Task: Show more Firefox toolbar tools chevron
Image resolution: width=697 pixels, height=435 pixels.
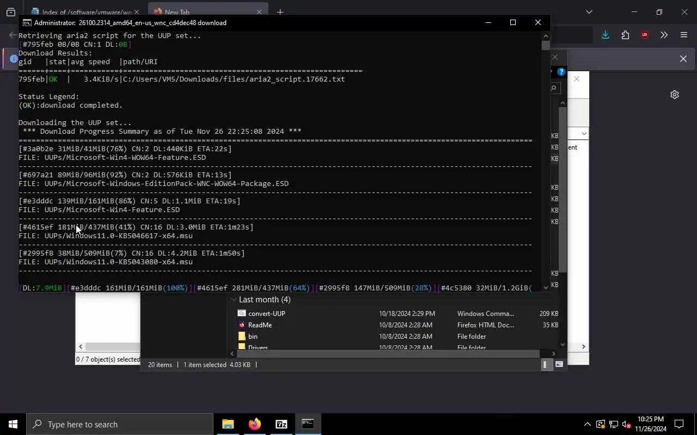Action: coord(664,35)
